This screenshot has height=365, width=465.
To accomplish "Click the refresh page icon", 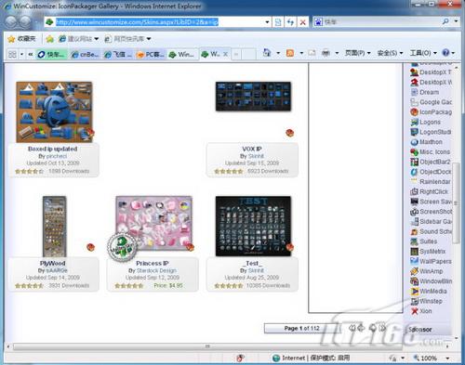I will 290,22.
